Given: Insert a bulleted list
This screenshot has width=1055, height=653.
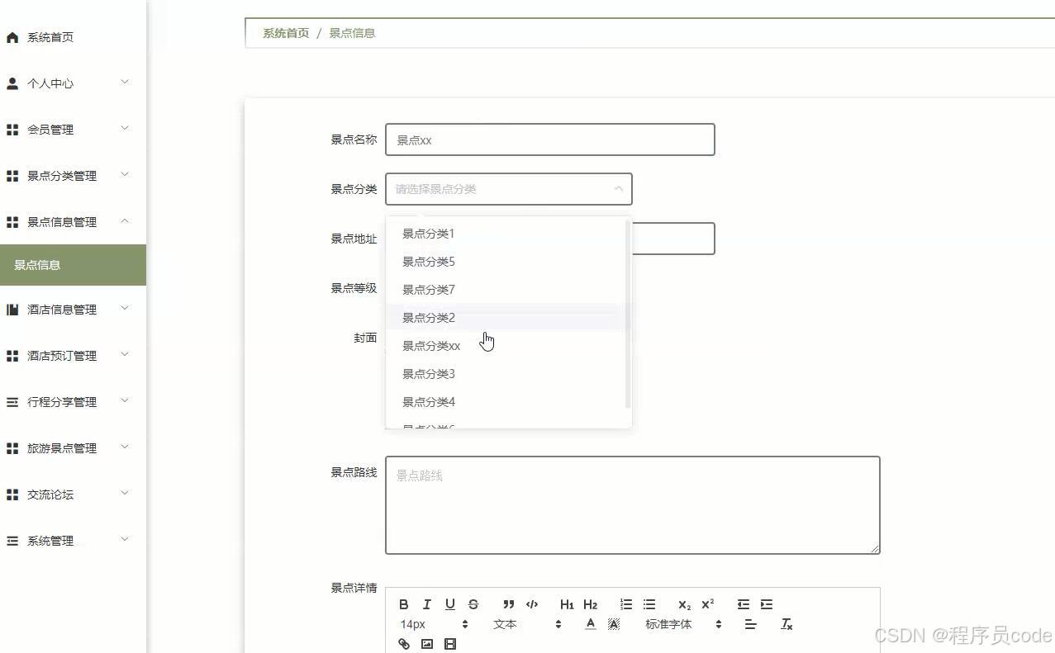Looking at the screenshot, I should tap(649, 604).
